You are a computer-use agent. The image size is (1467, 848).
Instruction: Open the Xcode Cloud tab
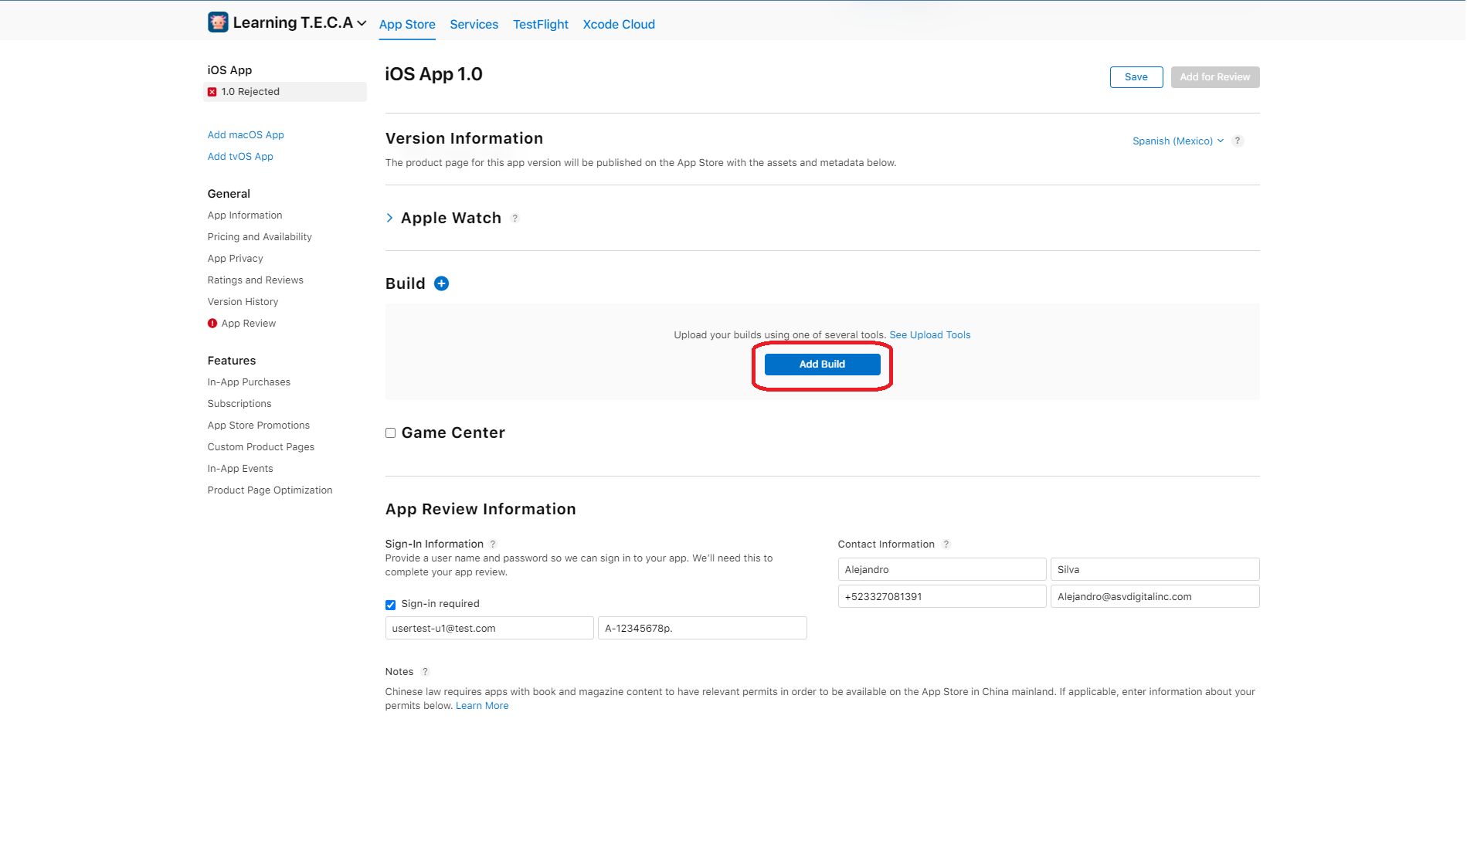pyautogui.click(x=618, y=25)
